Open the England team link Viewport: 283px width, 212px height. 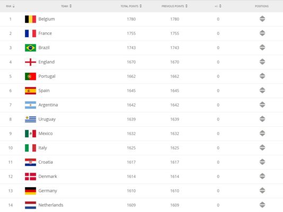tap(47, 62)
